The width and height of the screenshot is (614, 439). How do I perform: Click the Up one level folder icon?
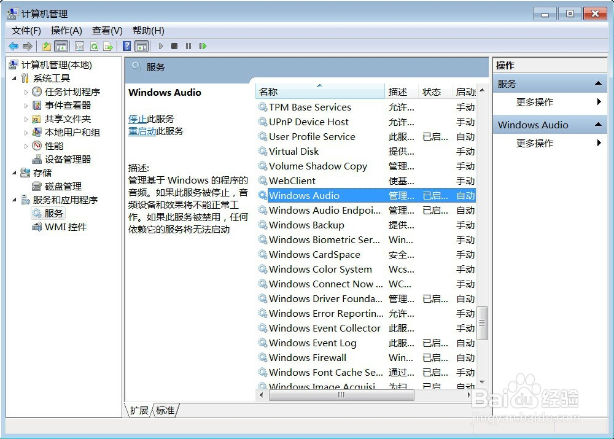click(47, 46)
